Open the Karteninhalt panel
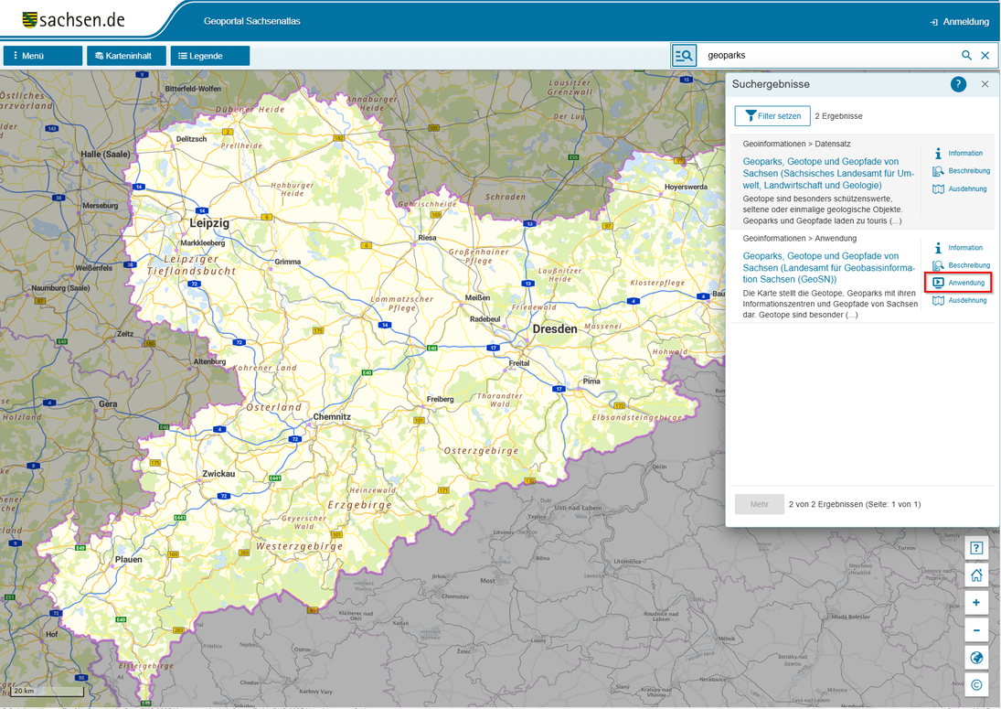This screenshot has width=1001, height=709. pos(126,55)
